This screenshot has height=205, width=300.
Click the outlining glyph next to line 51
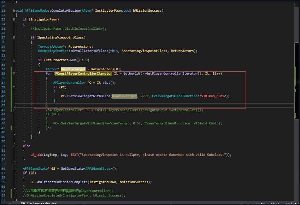(x=13, y=146)
